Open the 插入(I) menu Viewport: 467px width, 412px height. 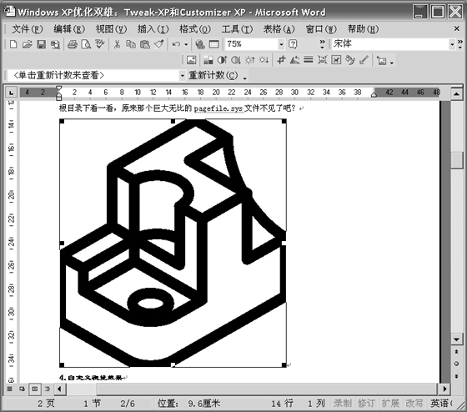[x=153, y=29]
